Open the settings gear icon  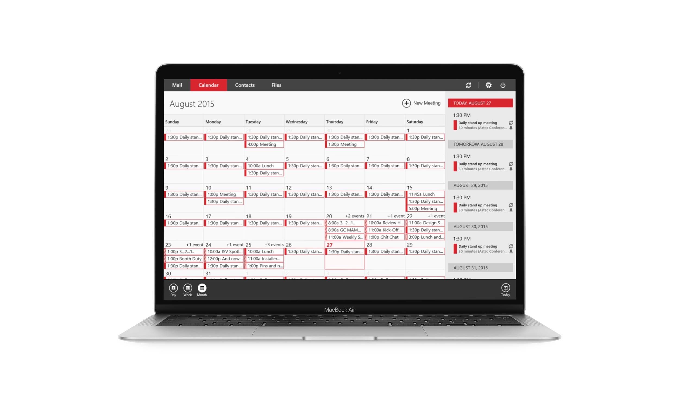coord(488,85)
